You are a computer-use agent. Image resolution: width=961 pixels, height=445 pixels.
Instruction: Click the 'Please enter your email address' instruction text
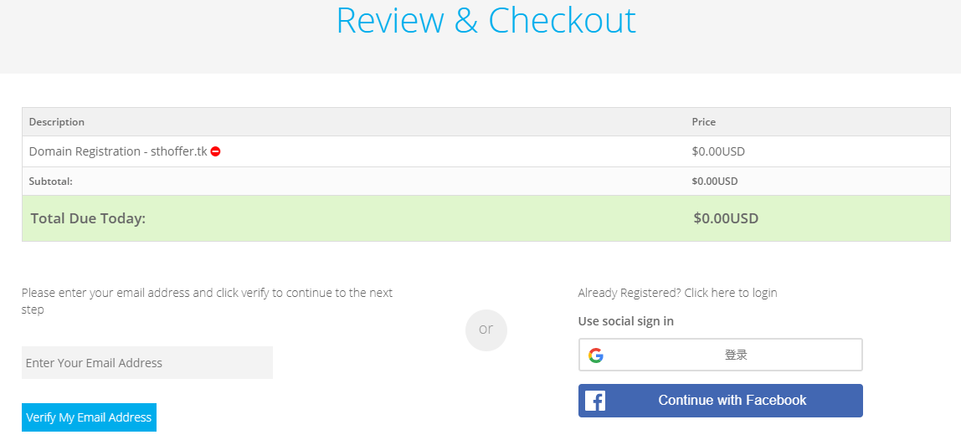point(207,301)
